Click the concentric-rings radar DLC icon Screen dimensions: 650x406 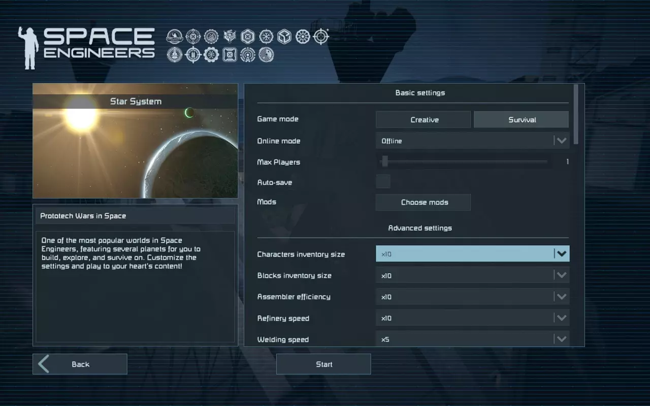[266, 54]
